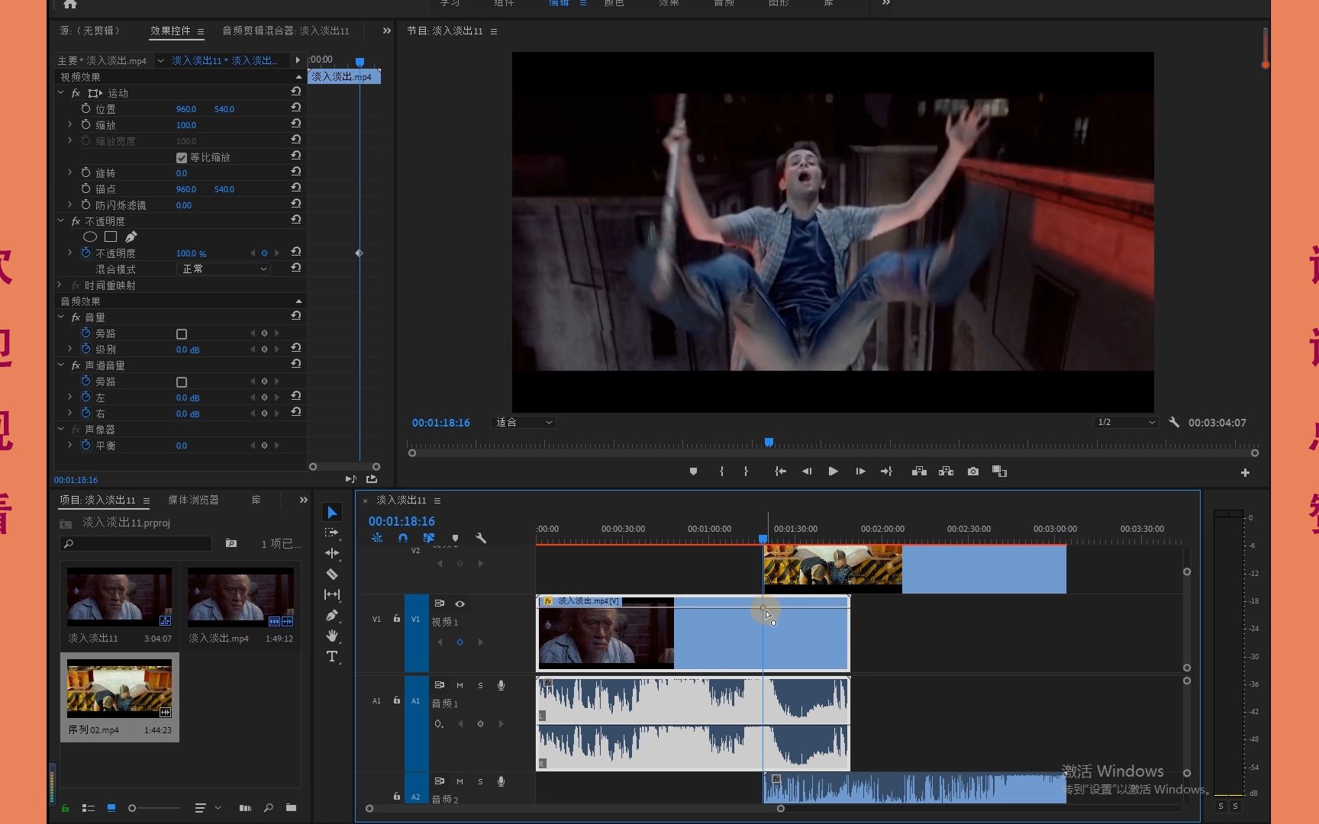Click Mark In in Program monitor

pyautogui.click(x=721, y=472)
